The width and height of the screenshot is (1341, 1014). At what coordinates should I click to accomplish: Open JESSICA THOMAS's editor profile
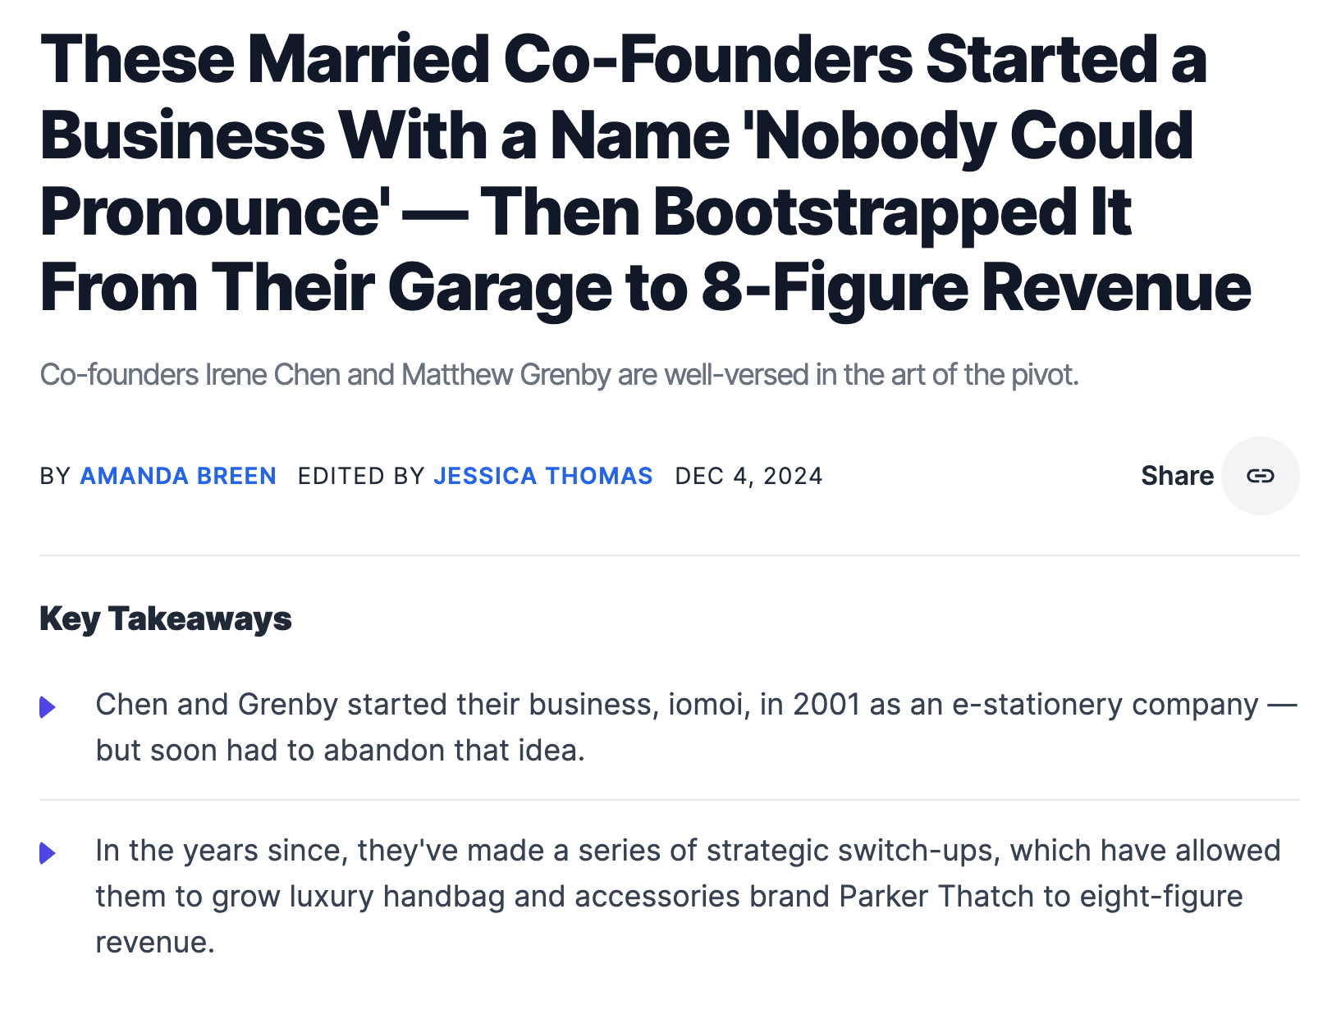point(543,476)
